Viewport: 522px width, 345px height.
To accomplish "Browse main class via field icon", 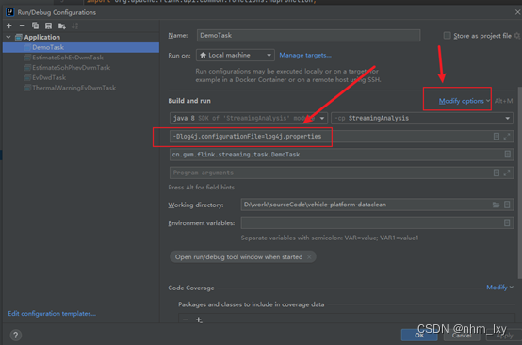I will pyautogui.click(x=507, y=155).
